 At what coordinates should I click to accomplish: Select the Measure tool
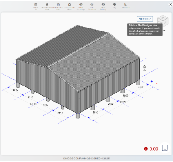[x=126, y=6]
